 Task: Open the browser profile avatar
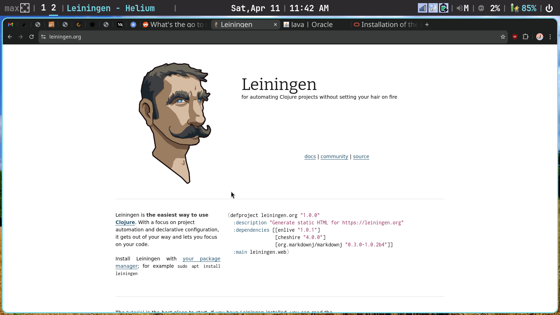coord(540,37)
